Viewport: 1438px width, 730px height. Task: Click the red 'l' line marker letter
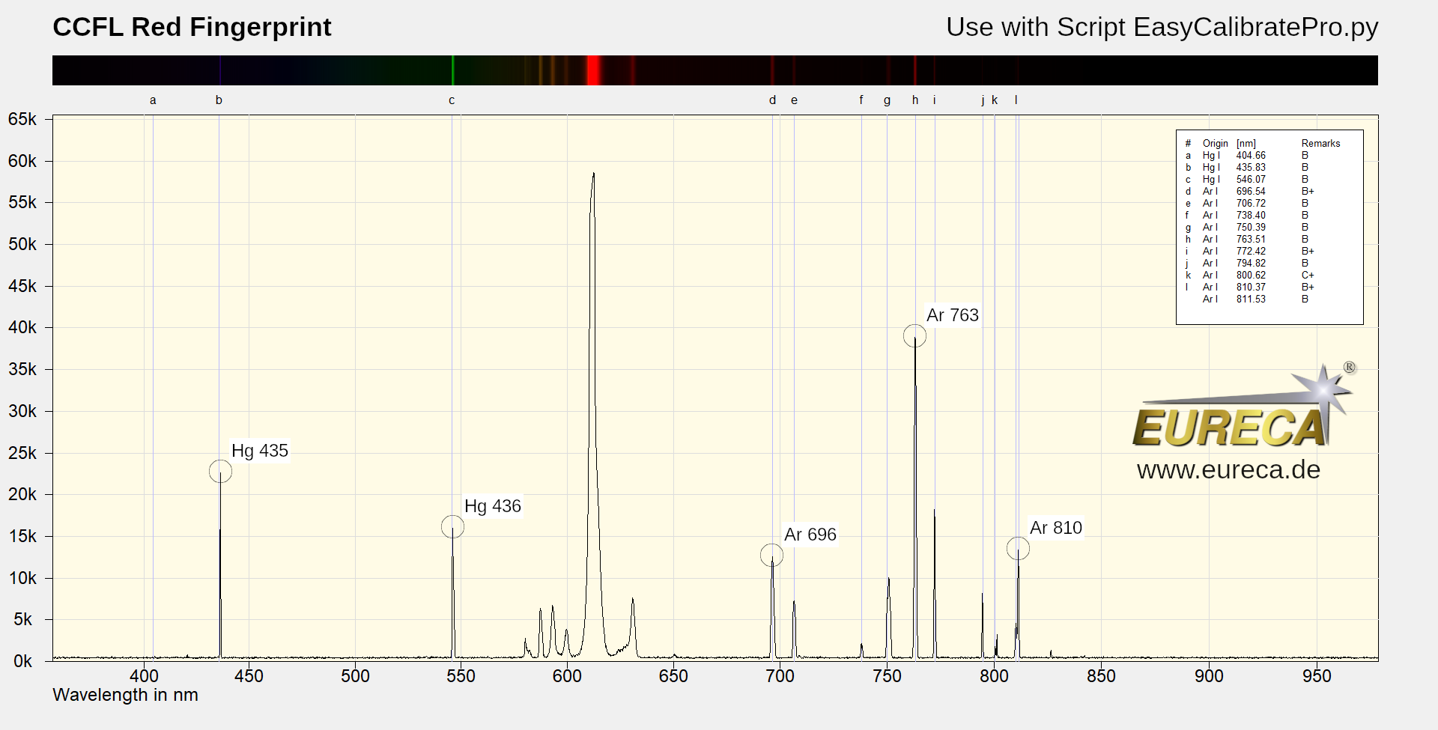tap(1016, 100)
